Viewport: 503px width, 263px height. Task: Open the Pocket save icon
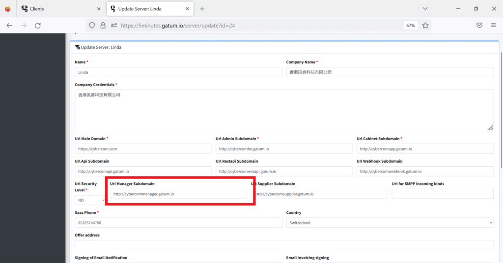[x=479, y=26]
